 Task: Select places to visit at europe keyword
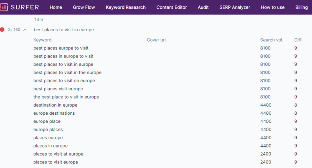(x=58, y=154)
